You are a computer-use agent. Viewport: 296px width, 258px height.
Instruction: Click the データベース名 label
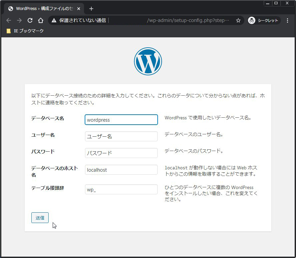coord(48,118)
